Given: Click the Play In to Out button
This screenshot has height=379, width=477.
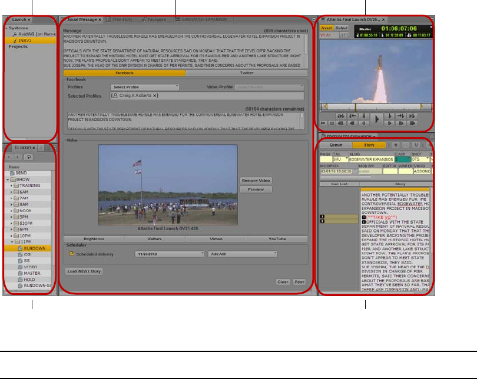Looking at the screenshot, I should point(341,116).
